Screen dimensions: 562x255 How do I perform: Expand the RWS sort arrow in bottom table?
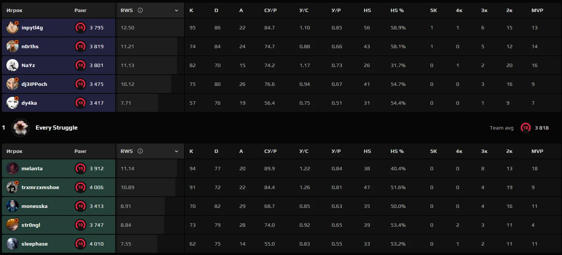[x=176, y=151]
